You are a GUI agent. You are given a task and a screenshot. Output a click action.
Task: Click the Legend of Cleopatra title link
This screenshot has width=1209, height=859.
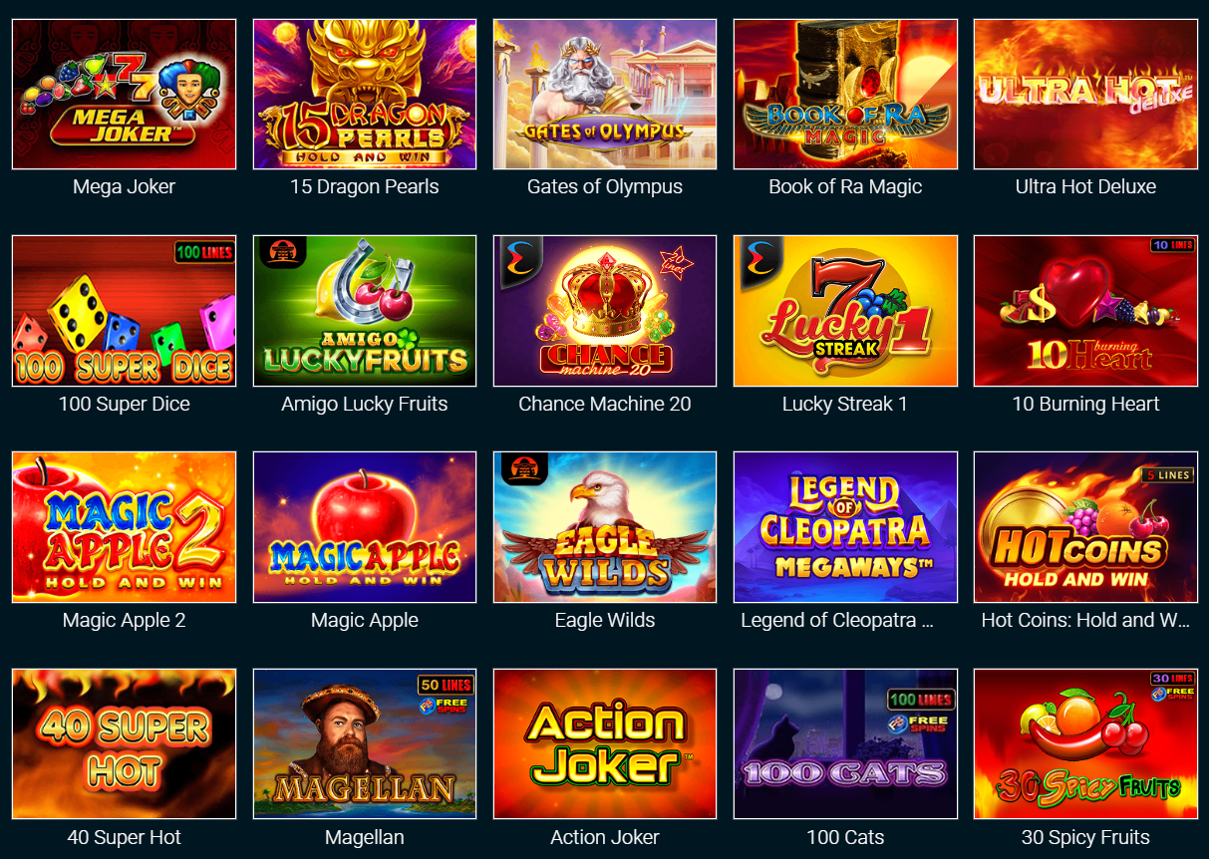tap(837, 620)
